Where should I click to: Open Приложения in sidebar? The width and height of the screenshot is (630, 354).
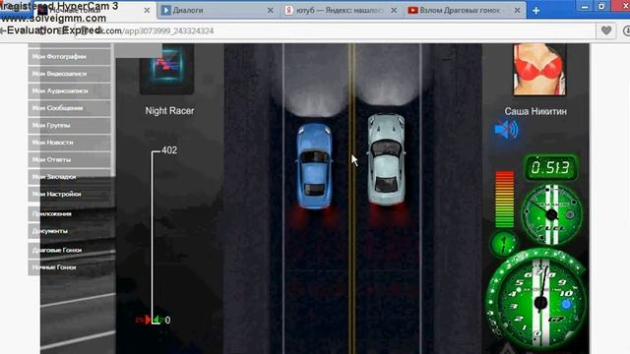pos(70,214)
